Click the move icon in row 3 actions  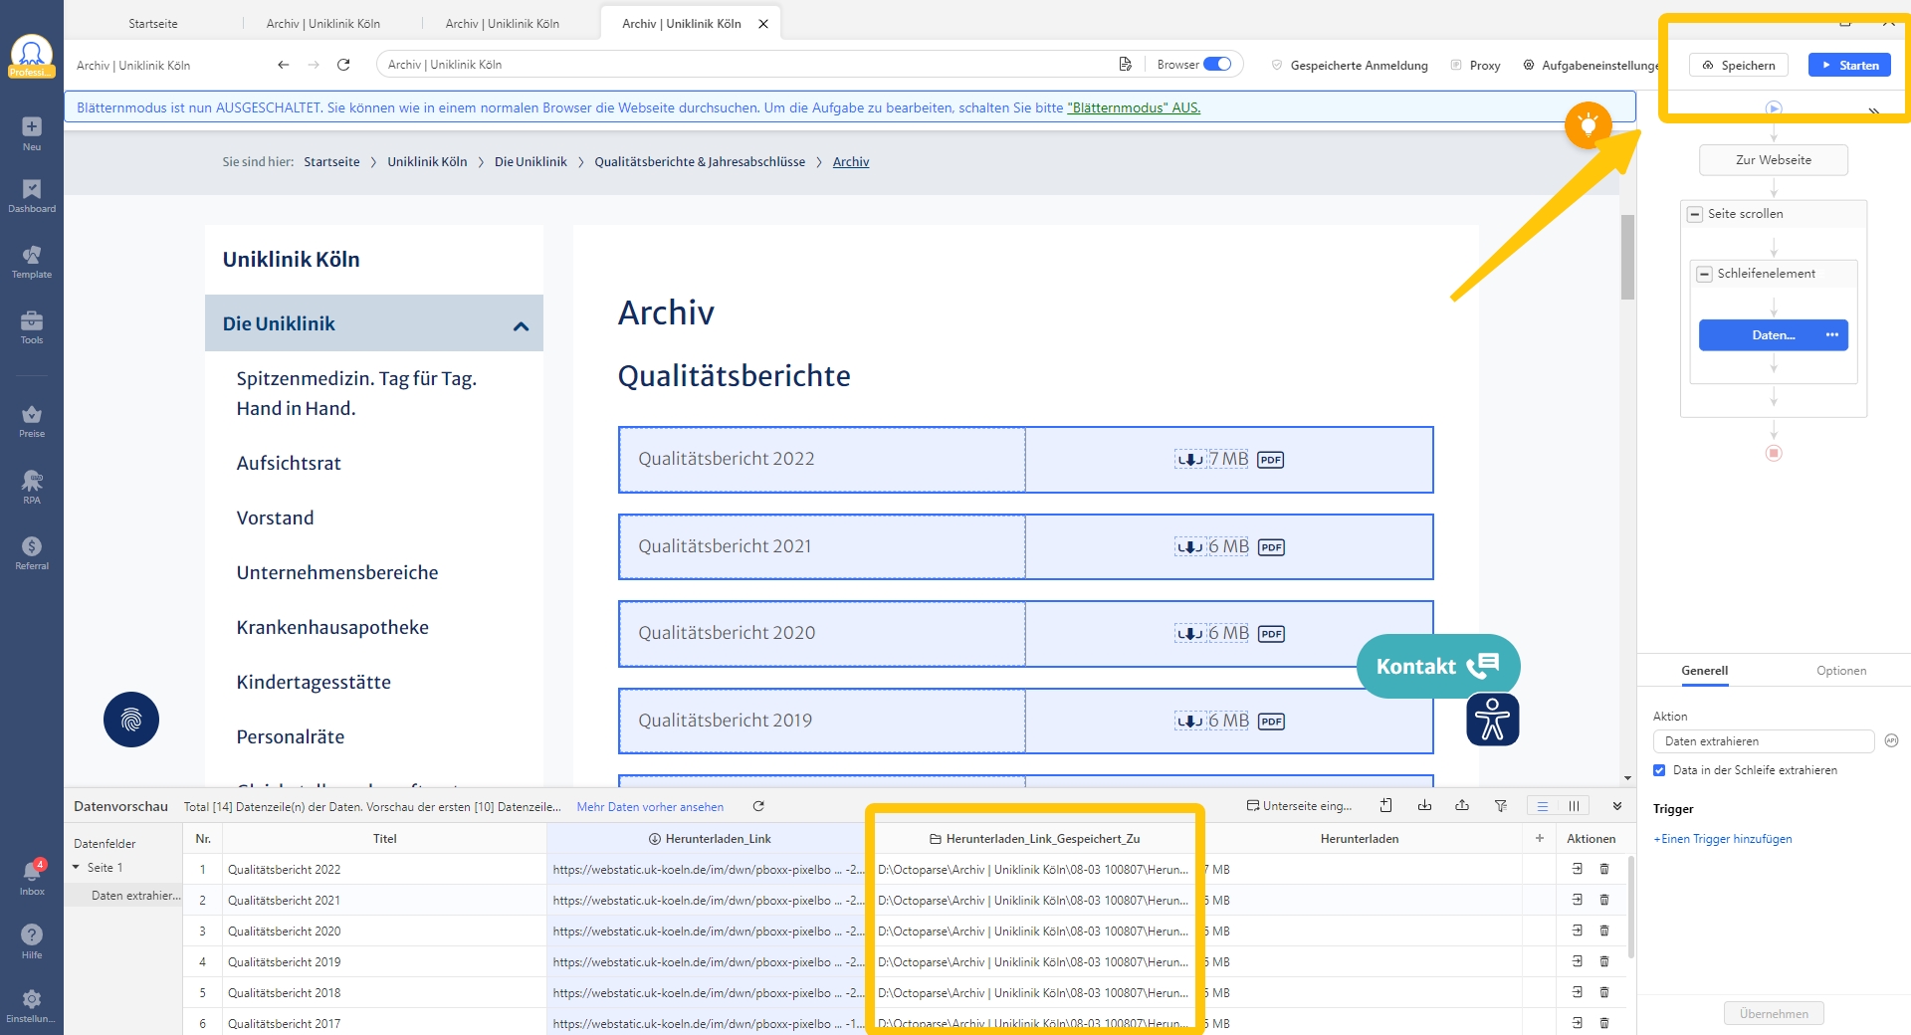tap(1578, 931)
